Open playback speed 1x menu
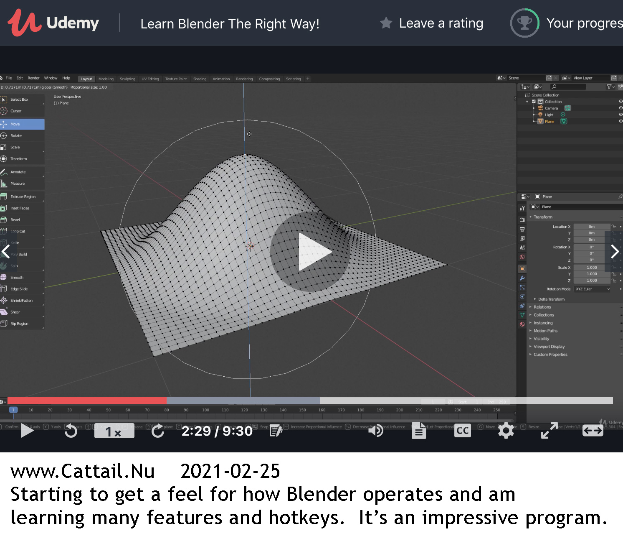Image resolution: width=623 pixels, height=536 pixels. tap(114, 431)
